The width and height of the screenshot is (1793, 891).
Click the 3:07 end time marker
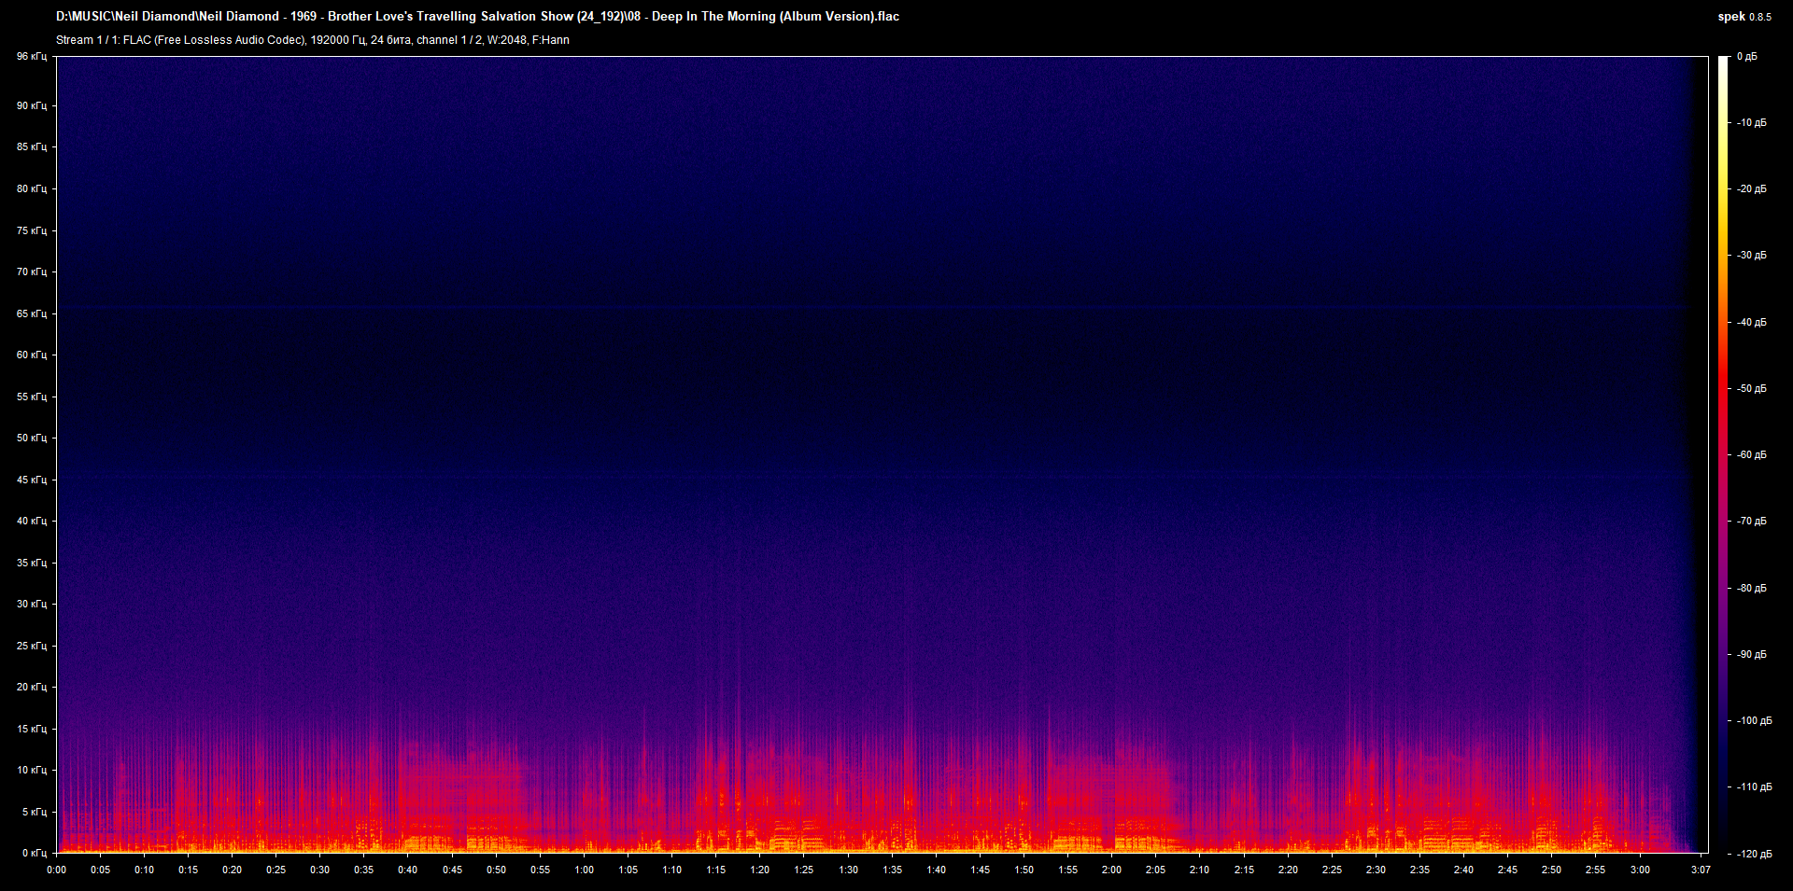click(1701, 870)
